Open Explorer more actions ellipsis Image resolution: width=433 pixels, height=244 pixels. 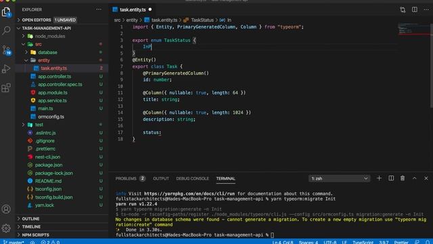point(99,9)
